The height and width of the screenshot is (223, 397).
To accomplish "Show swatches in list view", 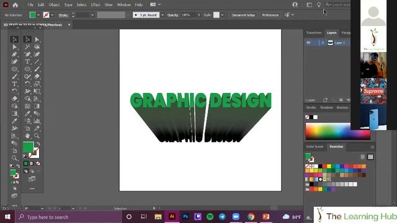I will point(362,157).
